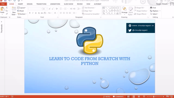
Task: Click the Cut scissors icon
Action: click(x=7, y=8)
